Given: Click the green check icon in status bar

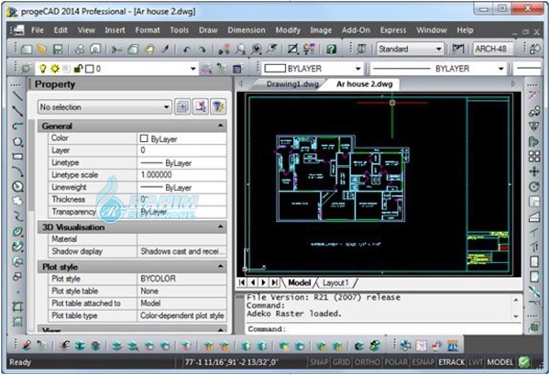Looking at the screenshot, I should coord(524,362).
